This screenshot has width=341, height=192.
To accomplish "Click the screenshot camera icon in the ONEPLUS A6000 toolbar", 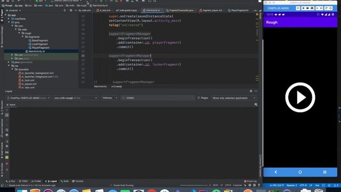I will [x=312, y=8].
